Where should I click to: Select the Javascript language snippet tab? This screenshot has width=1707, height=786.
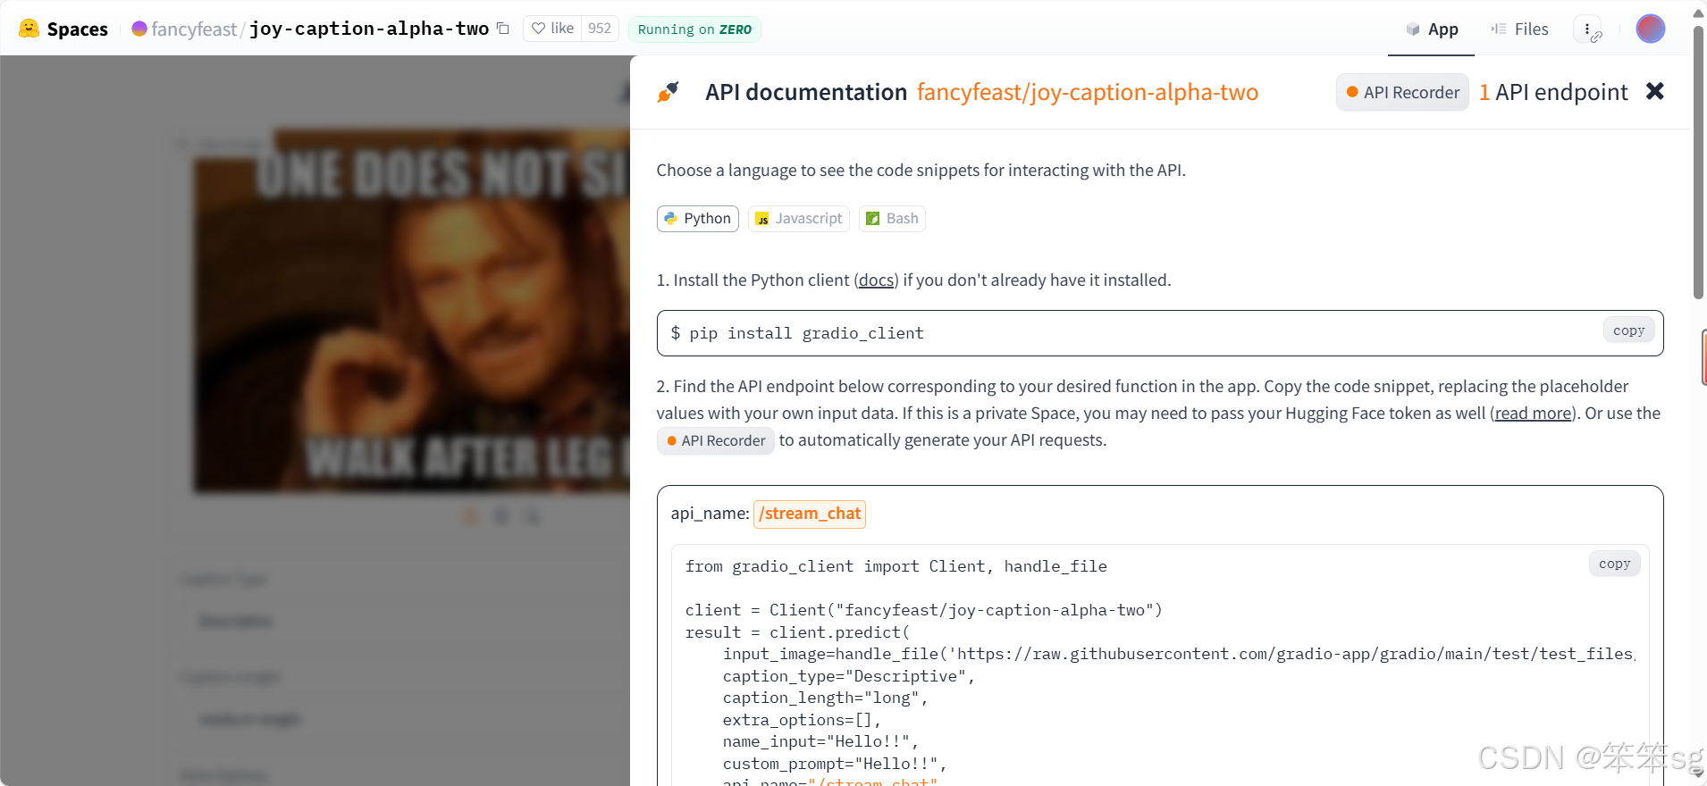pos(798,219)
